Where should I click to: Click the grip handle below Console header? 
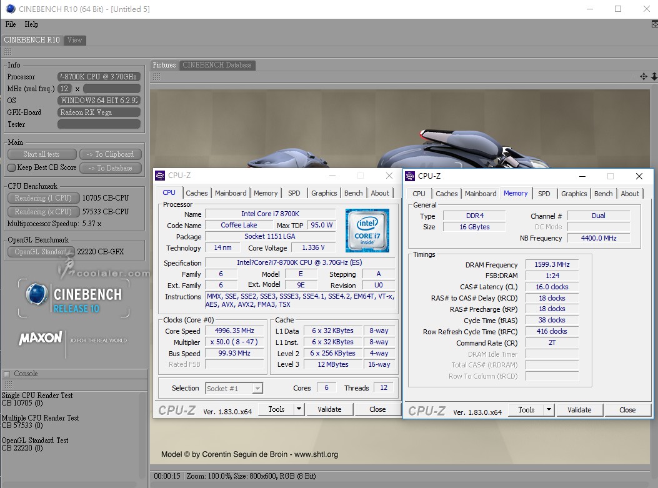pyautogui.click(x=8, y=385)
